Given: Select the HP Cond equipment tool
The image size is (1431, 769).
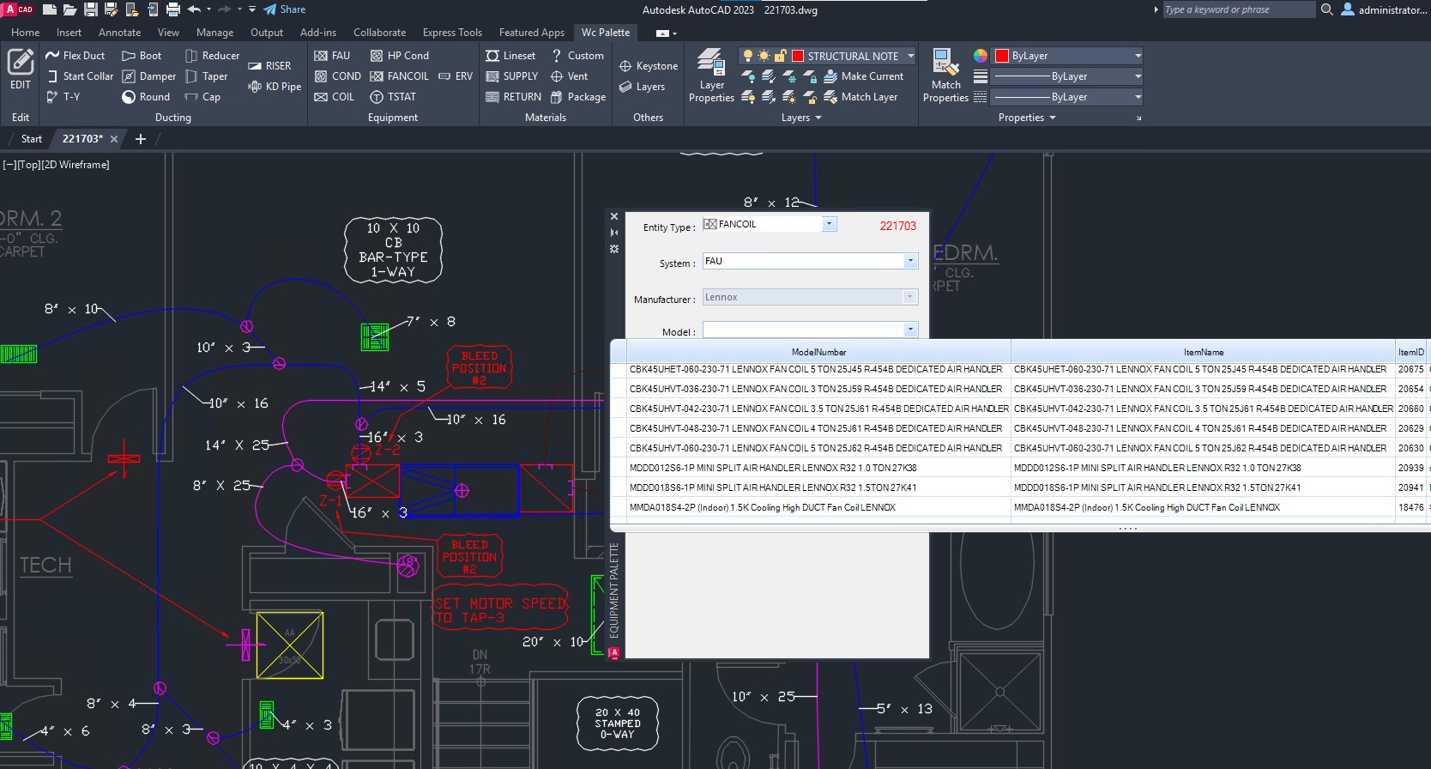Looking at the screenshot, I should 399,56.
